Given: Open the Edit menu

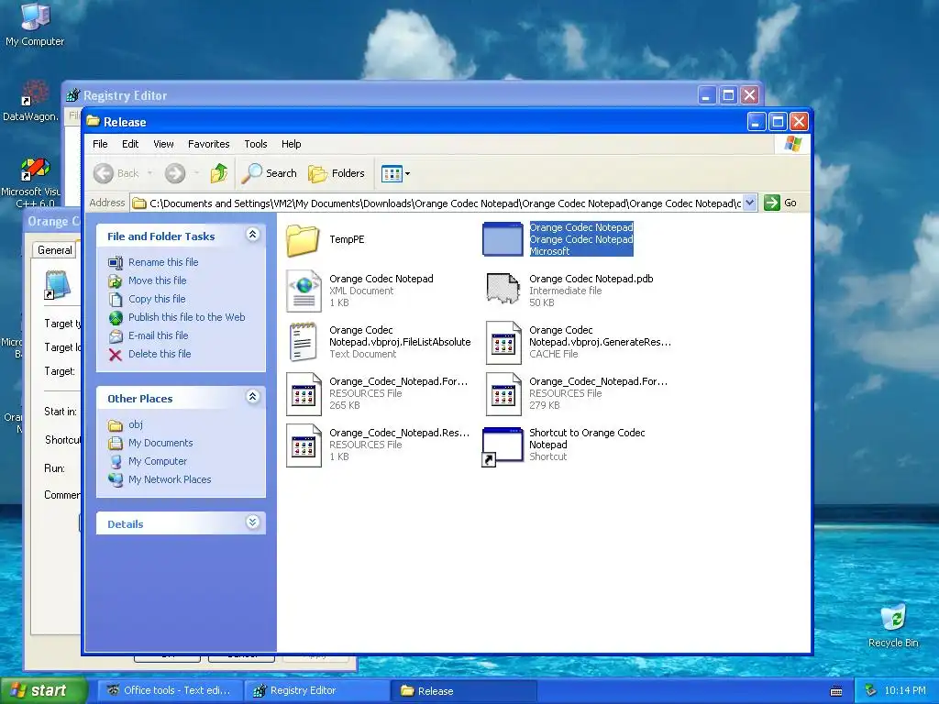Looking at the screenshot, I should [x=130, y=144].
